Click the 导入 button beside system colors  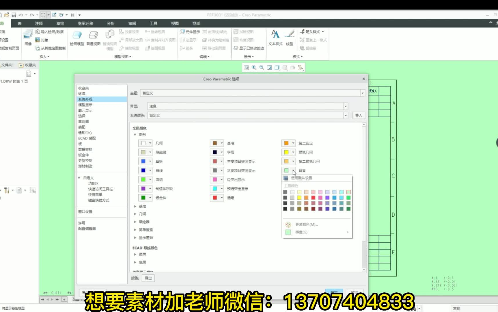pos(359,115)
